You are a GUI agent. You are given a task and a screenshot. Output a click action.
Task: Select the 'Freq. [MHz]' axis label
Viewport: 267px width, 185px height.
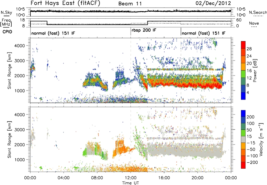pos(6,22)
